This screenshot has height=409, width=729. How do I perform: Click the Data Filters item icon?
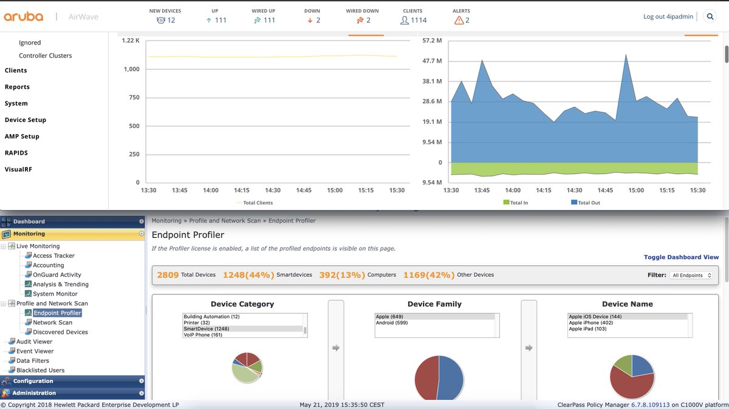click(12, 360)
